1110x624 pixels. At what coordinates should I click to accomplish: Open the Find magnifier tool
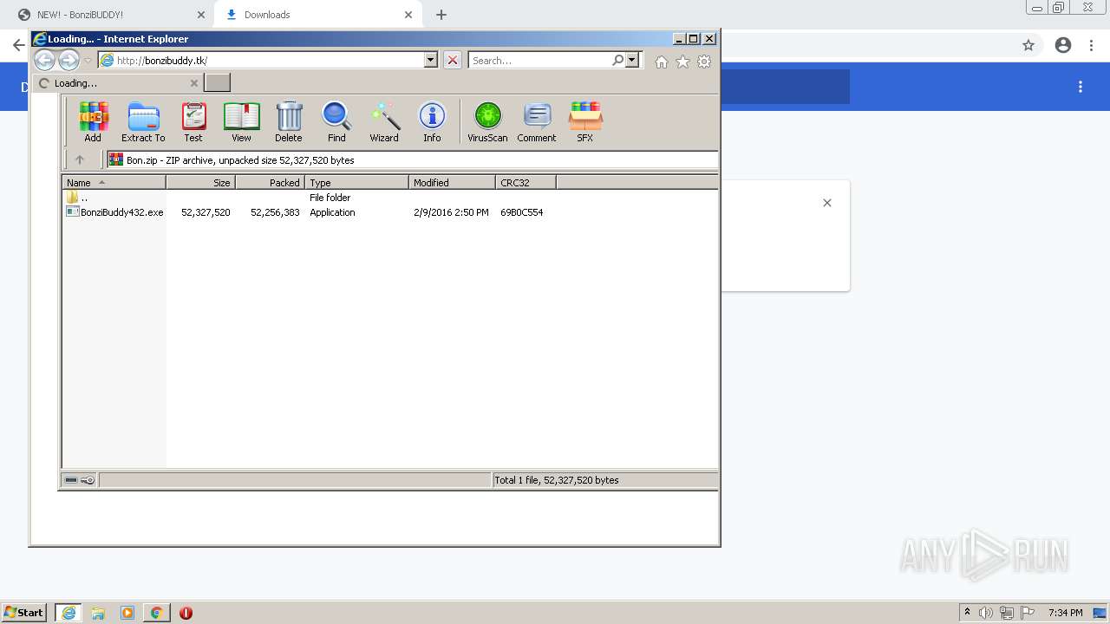click(336, 122)
